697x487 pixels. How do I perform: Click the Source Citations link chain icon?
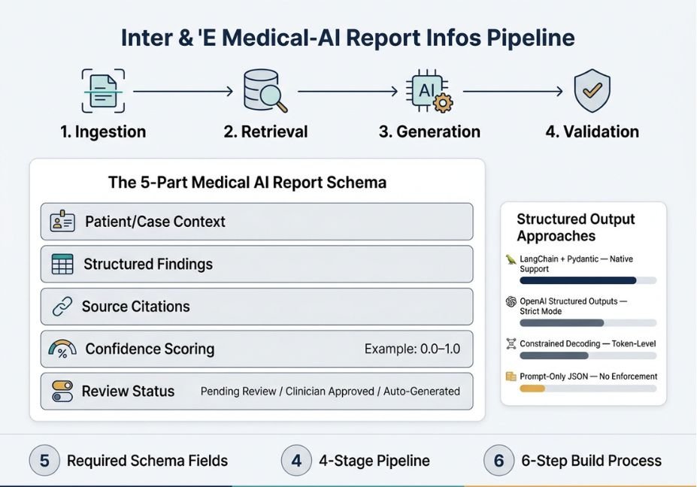[62, 307]
